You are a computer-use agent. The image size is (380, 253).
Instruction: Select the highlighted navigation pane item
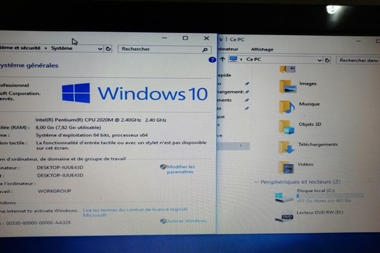(x=233, y=146)
